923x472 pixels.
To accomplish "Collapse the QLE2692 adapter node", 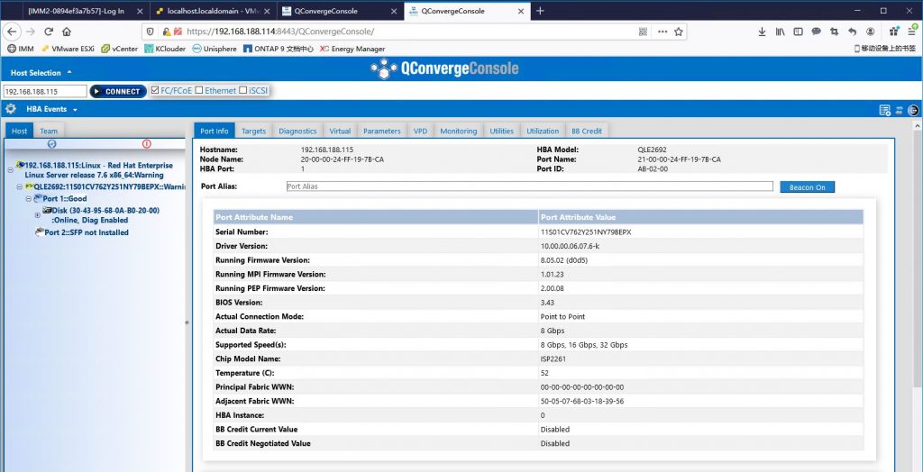I will tap(20, 186).
